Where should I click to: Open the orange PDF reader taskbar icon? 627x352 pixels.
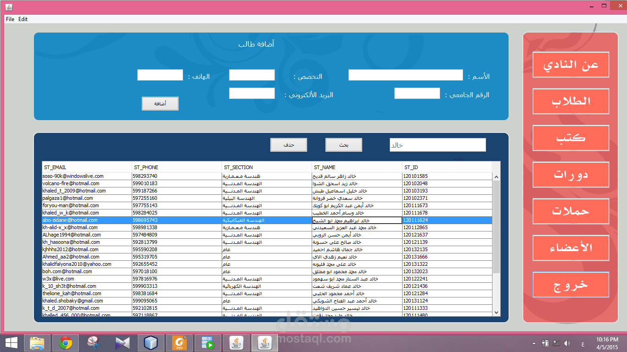[x=179, y=343]
